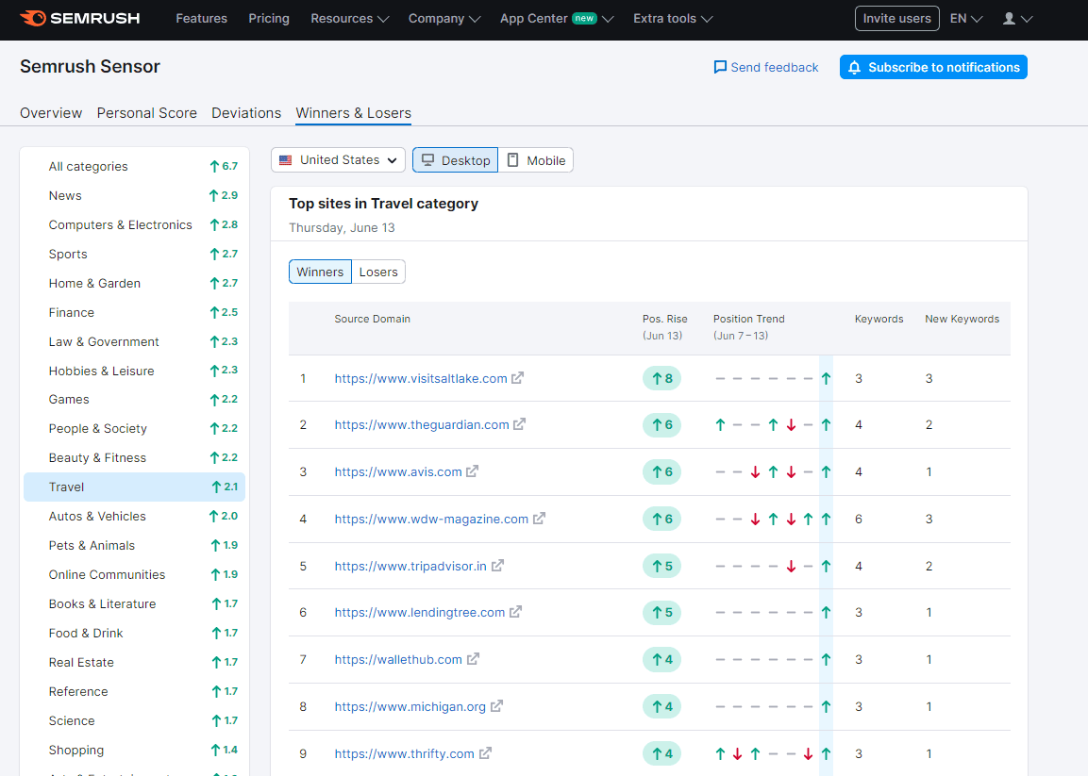
Task: Switch device view to Mobile
Action: 536,160
